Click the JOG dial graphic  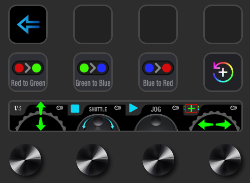click(156, 123)
